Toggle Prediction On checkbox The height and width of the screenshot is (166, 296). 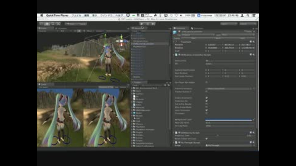[x=206, y=101]
